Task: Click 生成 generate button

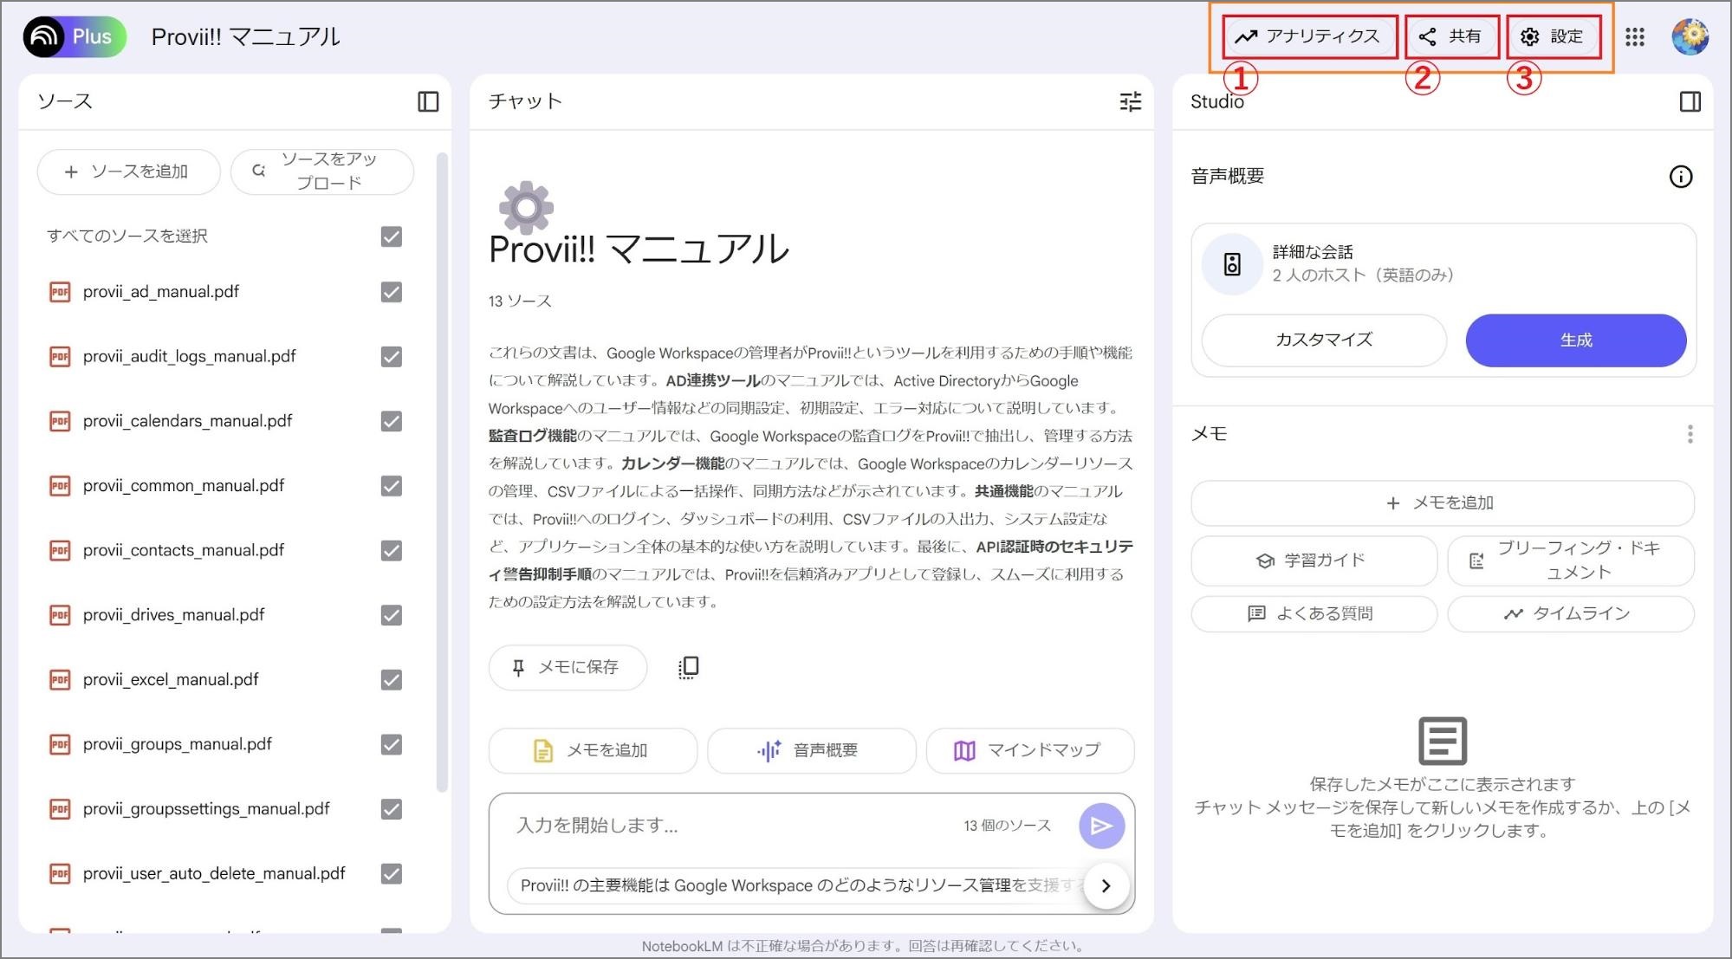Action: pyautogui.click(x=1575, y=340)
